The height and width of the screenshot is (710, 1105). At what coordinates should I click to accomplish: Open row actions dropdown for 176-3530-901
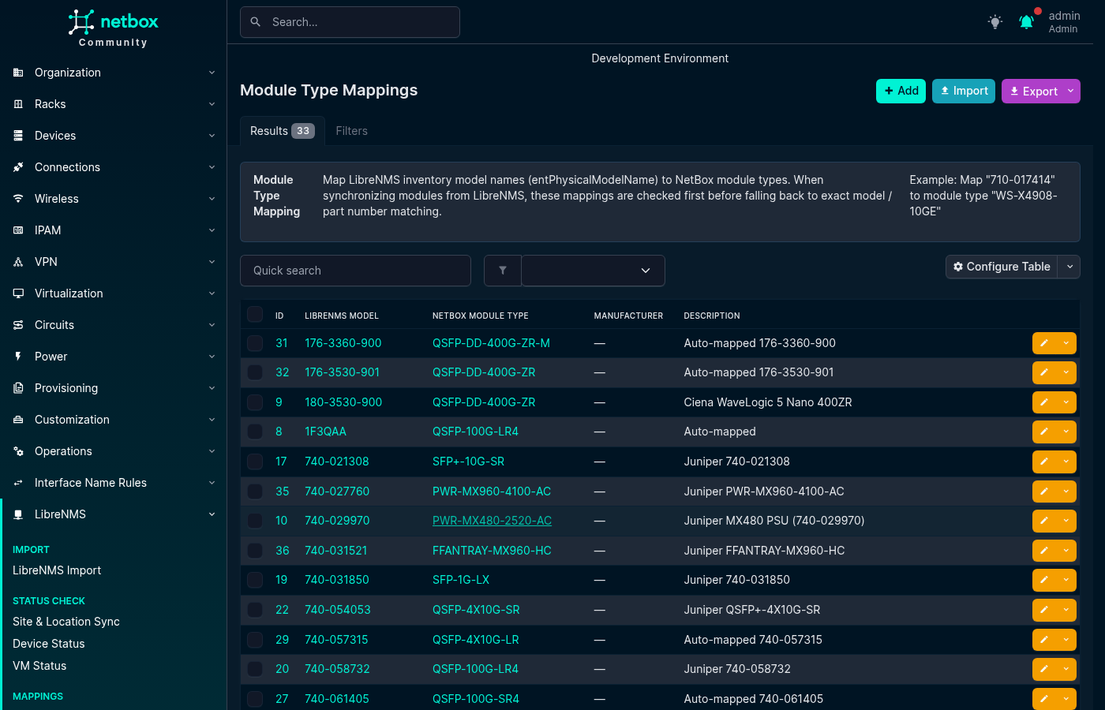[1066, 372]
